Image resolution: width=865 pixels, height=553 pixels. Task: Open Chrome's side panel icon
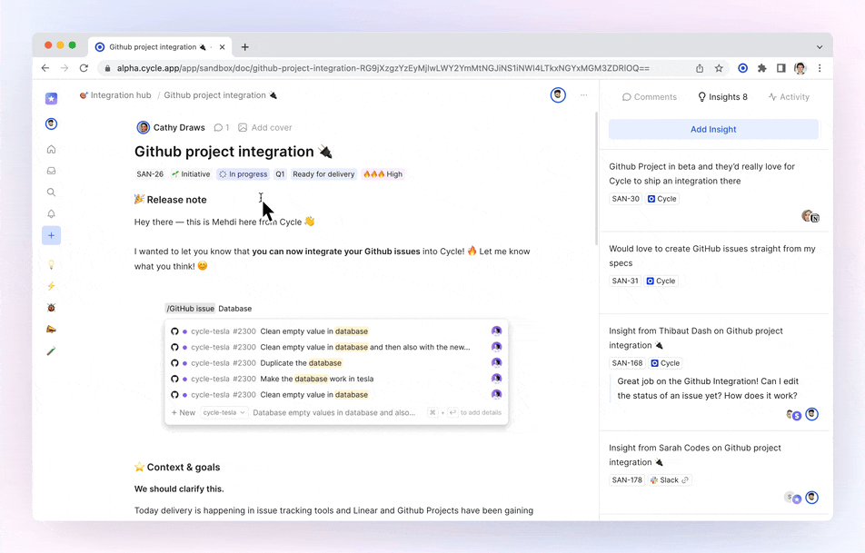[781, 68]
